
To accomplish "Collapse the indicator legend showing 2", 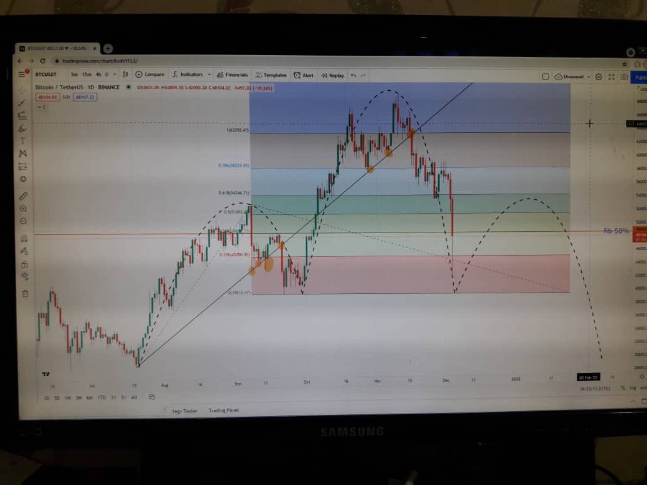I will click(x=41, y=107).
